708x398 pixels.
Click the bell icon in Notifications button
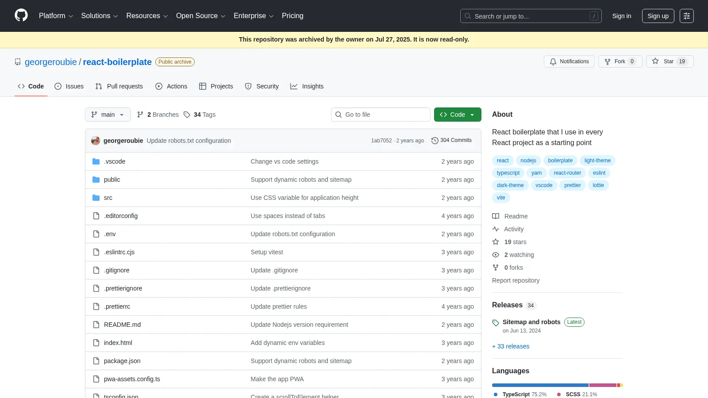[553, 62]
